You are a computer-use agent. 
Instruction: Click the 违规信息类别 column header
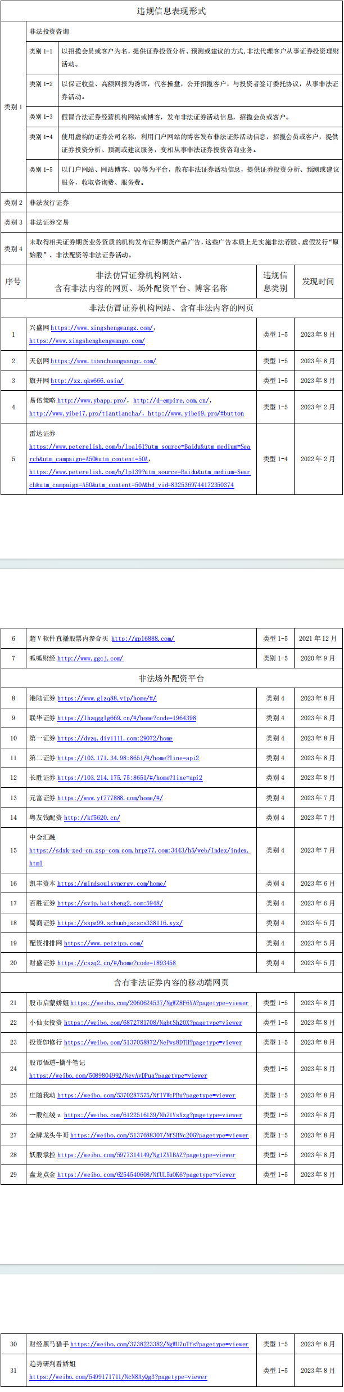[x=275, y=282]
